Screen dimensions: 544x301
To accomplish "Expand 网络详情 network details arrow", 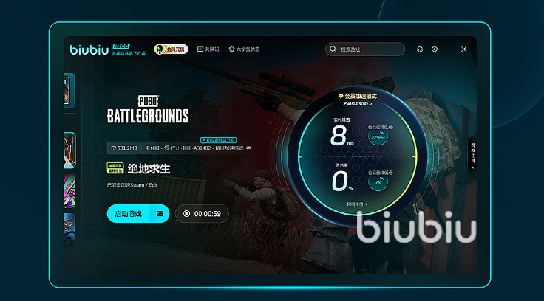I will click(x=357, y=204).
